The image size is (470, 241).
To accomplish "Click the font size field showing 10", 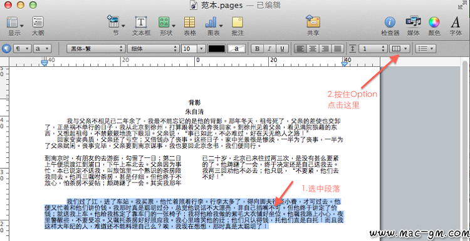I will pos(189,49).
